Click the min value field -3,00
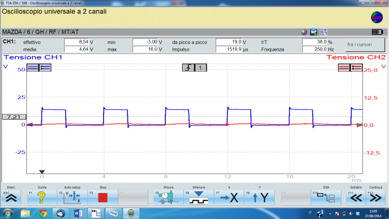Viewport: 389px width, 219px height. tap(145, 42)
